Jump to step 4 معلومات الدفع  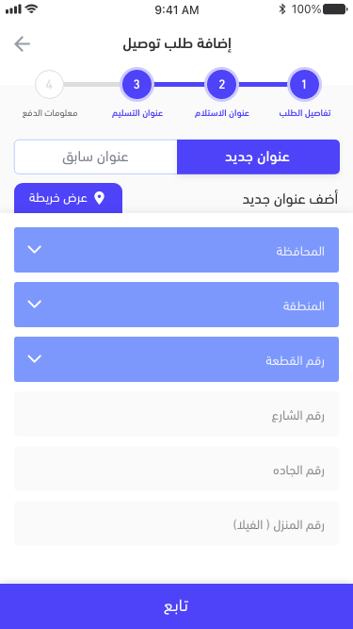pos(49,85)
